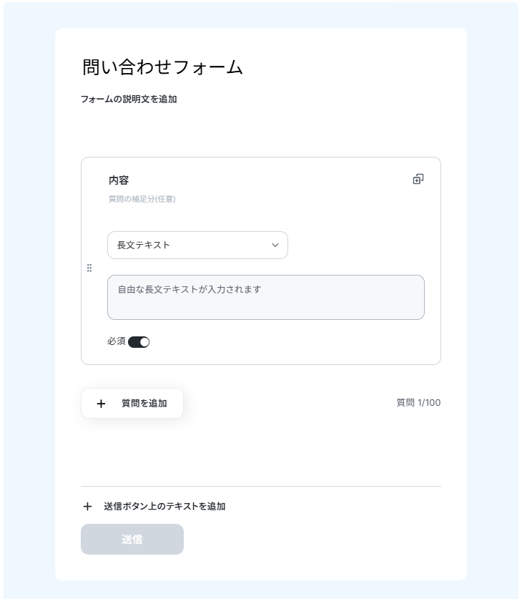Click the 必須 label text
The width and height of the screenshot is (532, 599).
pos(117,341)
